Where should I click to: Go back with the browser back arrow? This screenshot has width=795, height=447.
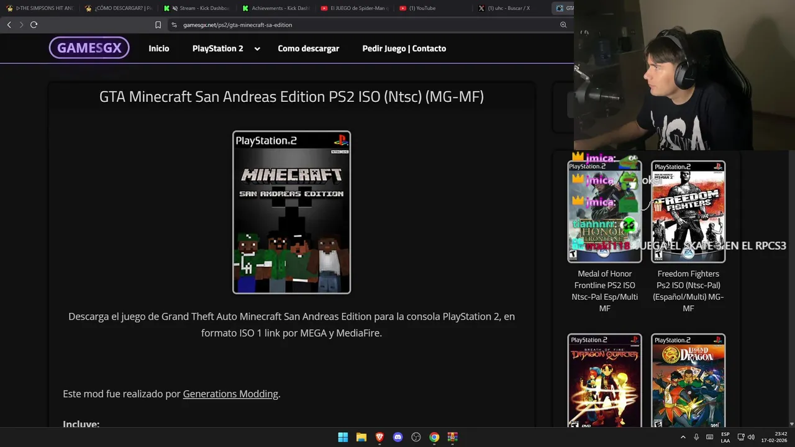[x=9, y=25]
